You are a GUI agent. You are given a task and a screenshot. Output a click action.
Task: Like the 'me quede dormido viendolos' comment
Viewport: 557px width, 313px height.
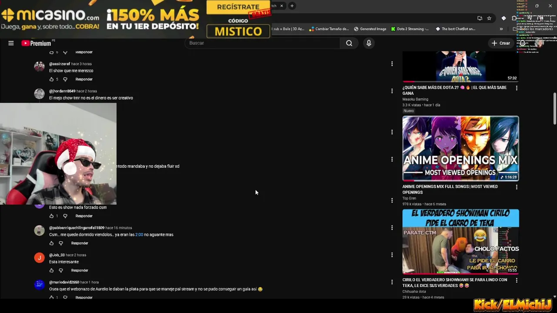click(x=51, y=243)
